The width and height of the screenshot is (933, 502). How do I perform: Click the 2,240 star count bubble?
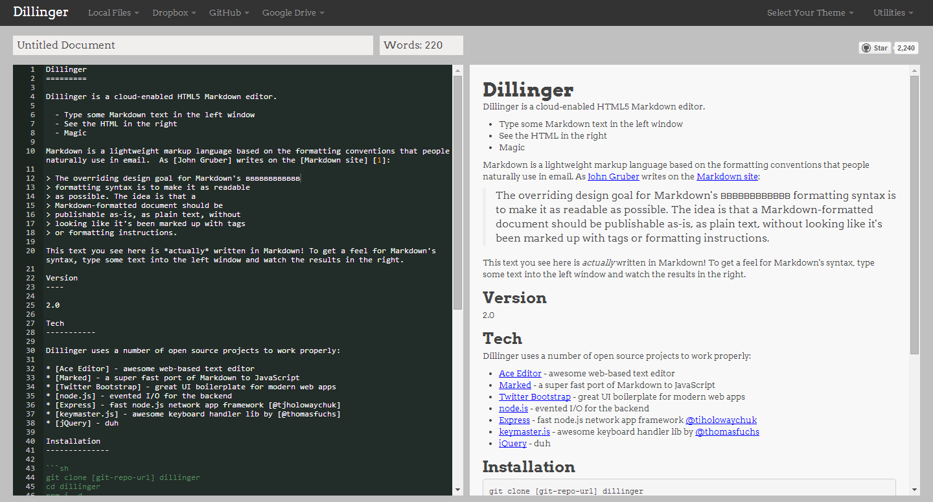click(x=906, y=48)
